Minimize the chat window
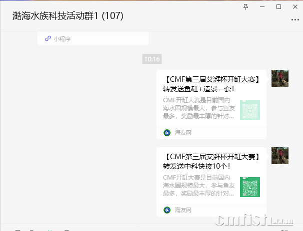303x231 pixels. (x=262, y=7)
